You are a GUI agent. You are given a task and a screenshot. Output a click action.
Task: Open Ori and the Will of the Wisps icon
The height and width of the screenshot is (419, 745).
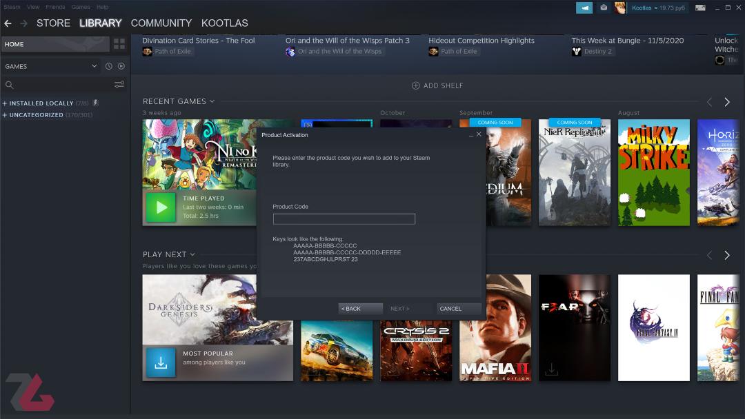290,51
